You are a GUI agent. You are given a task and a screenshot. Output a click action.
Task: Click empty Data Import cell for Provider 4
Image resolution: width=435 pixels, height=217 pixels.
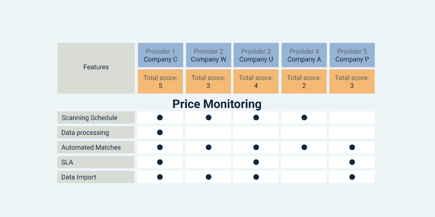[304, 177]
